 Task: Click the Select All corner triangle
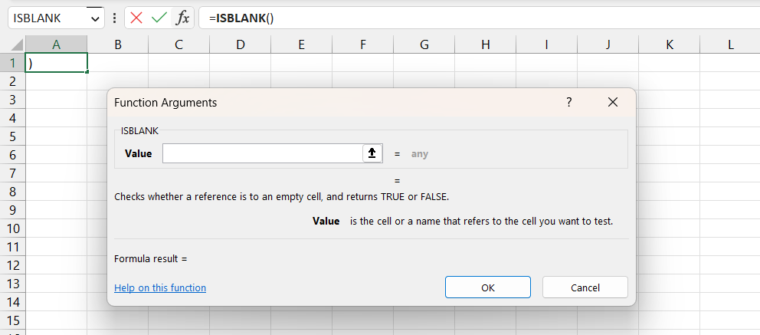[13, 44]
